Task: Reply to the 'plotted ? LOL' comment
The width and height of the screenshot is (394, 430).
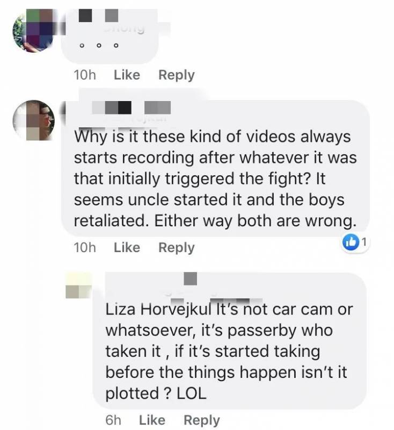Action: click(x=202, y=420)
